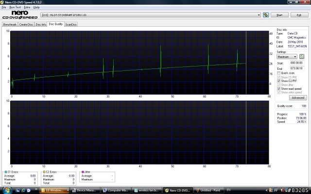The width and height of the screenshot is (311, 194).
Task: Click the C2 Errors yellow legend square
Action: (x=44, y=172)
